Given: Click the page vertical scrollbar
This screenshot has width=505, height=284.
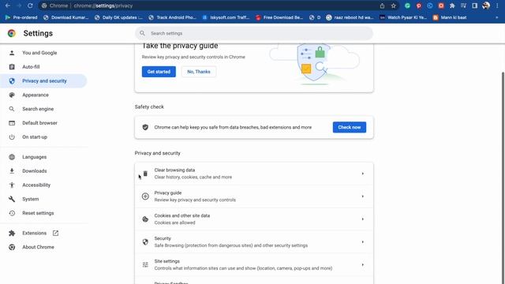Looking at the screenshot, I should 503,174.
